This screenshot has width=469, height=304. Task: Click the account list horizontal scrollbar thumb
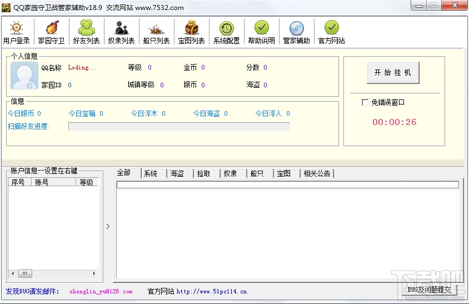tap(25, 273)
